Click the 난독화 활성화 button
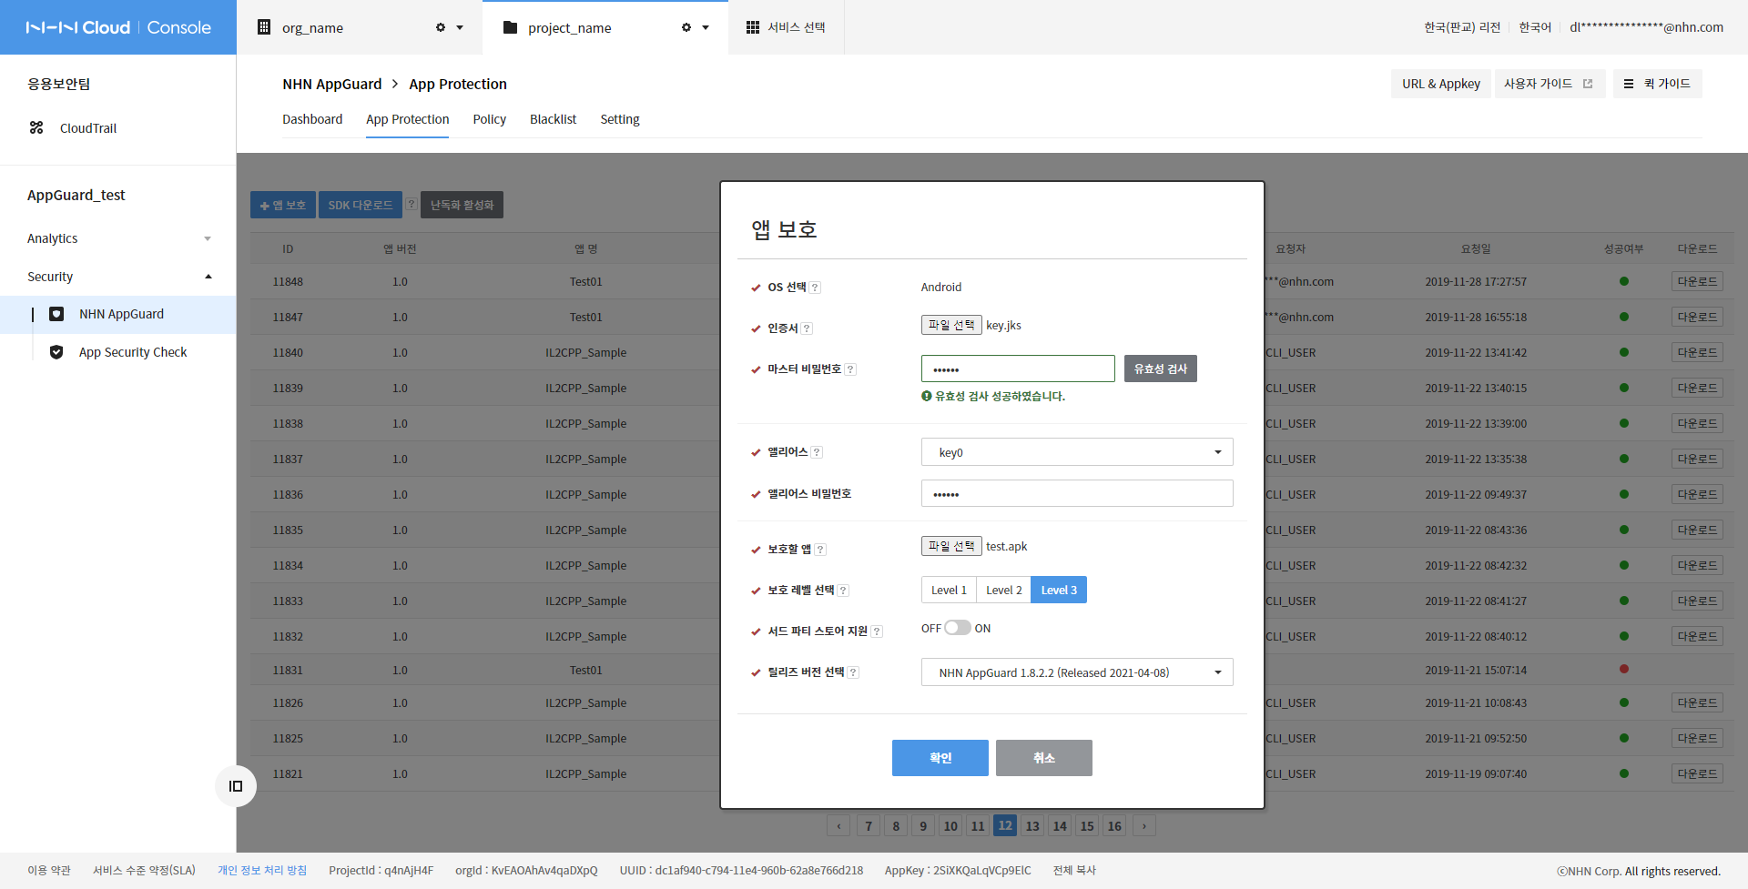Viewport: 1748px width, 889px height. pos(462,205)
